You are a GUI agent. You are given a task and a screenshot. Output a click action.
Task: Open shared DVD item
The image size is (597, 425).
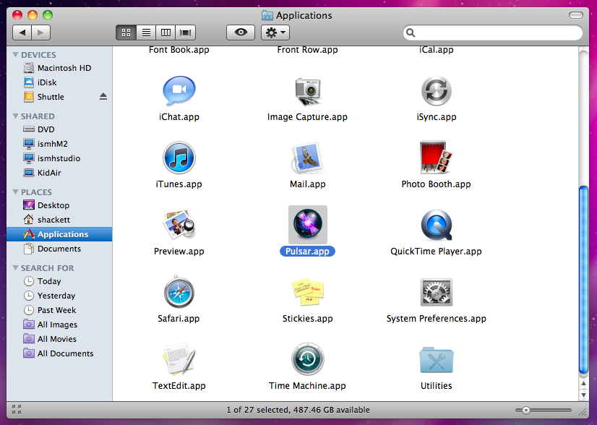[59, 129]
